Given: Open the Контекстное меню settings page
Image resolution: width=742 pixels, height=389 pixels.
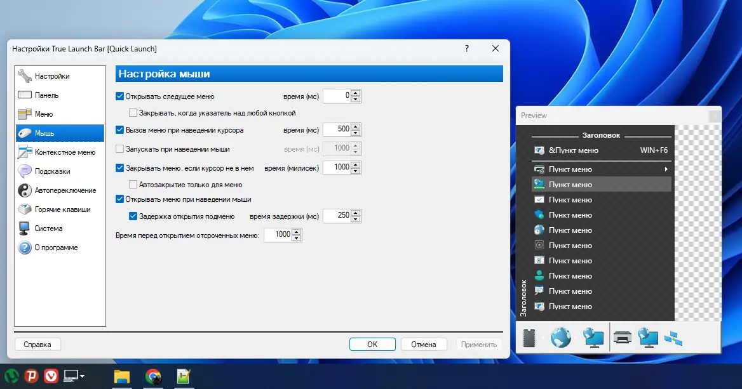Looking at the screenshot, I should tap(65, 152).
